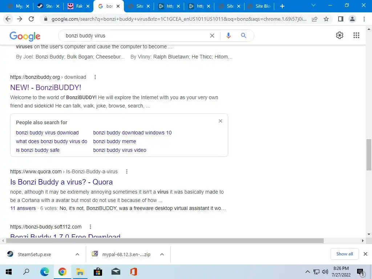
Task: Share this page via share icon
Action: click(x=315, y=19)
